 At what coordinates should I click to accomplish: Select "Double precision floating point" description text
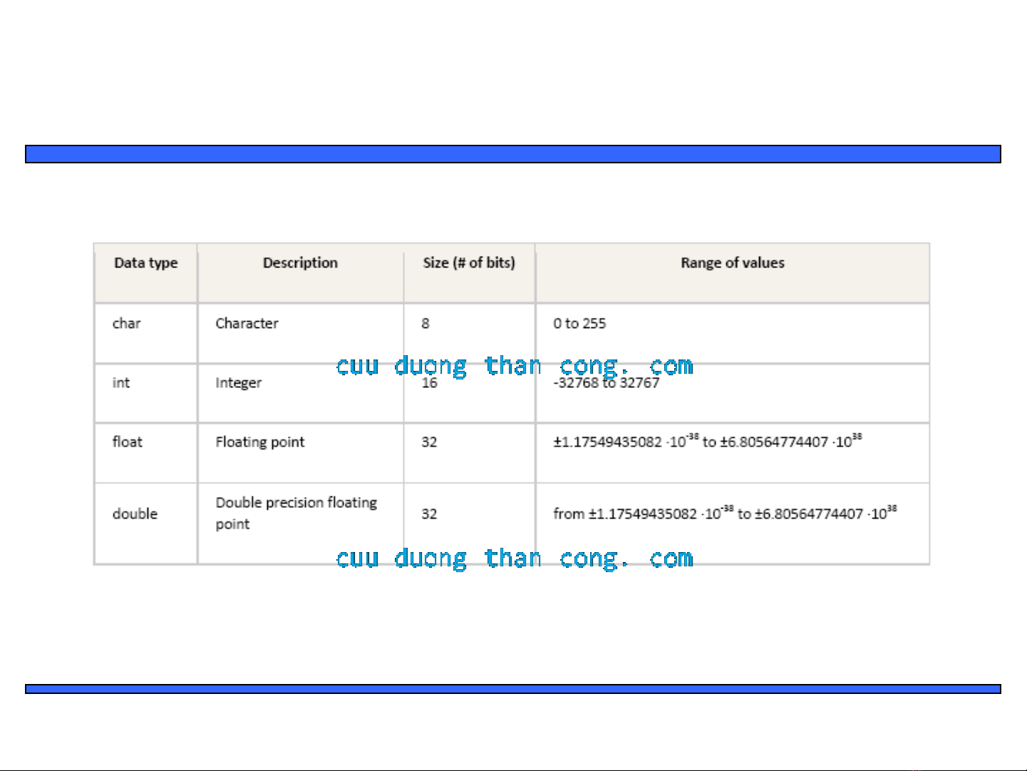click(x=296, y=513)
